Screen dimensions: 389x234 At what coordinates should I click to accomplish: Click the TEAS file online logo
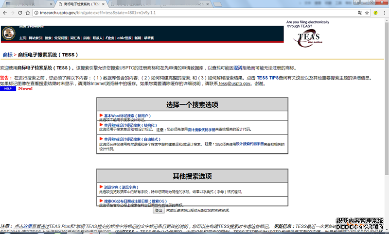click(308, 38)
